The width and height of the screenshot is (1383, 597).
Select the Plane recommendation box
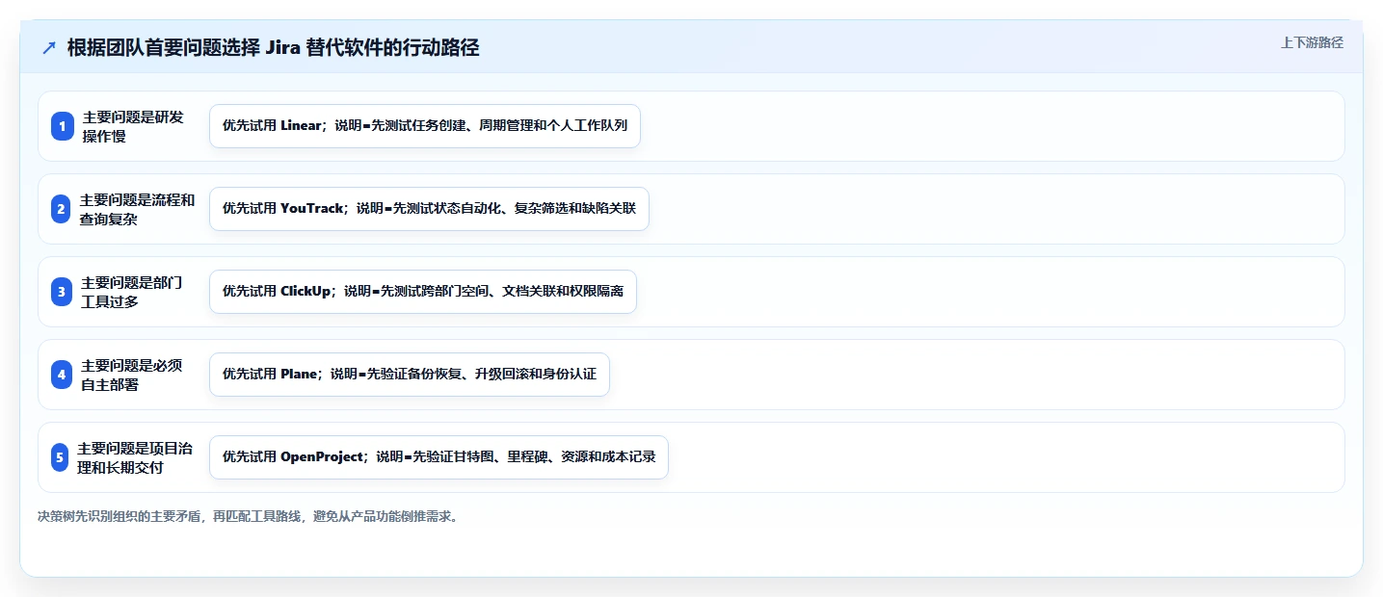(410, 375)
